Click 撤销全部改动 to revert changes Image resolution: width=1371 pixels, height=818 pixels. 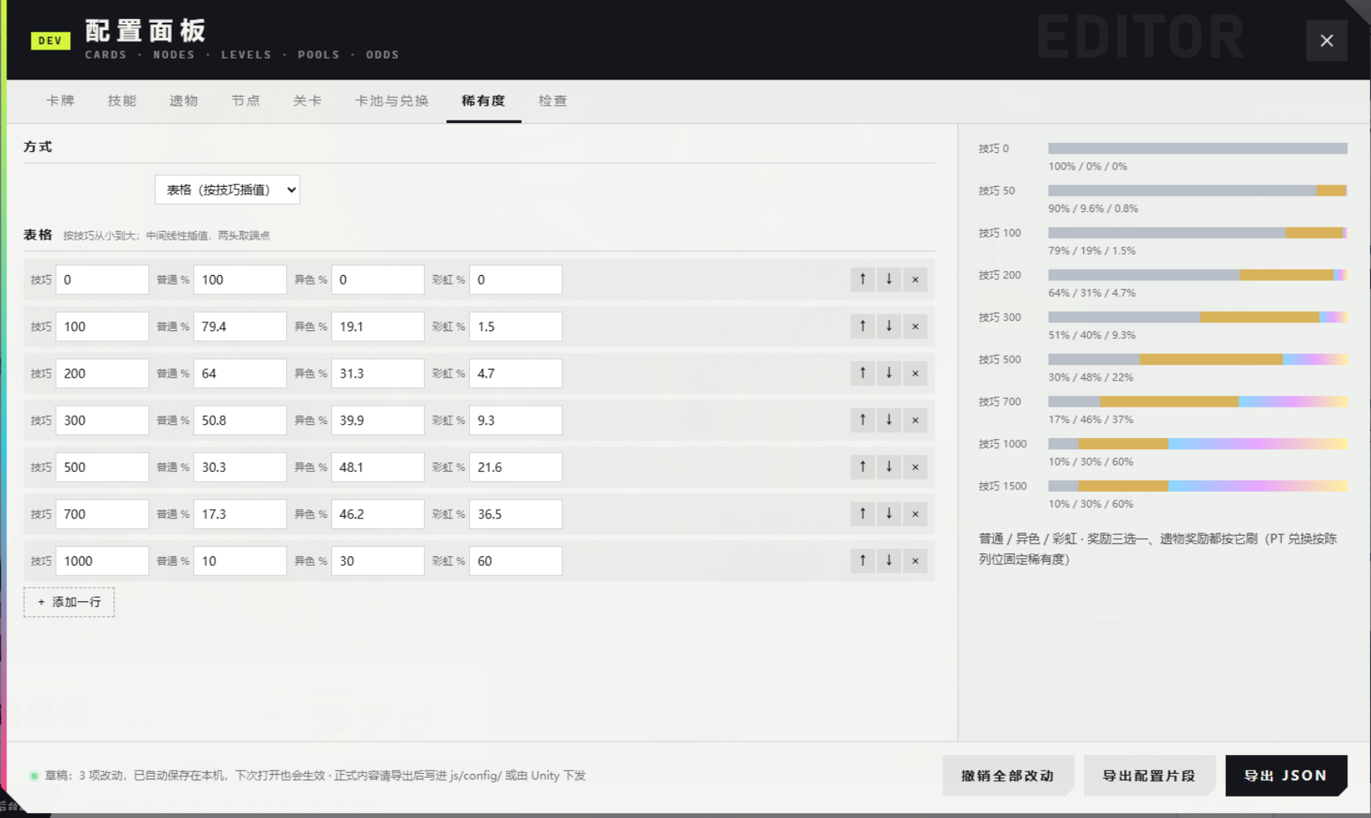pos(1008,775)
